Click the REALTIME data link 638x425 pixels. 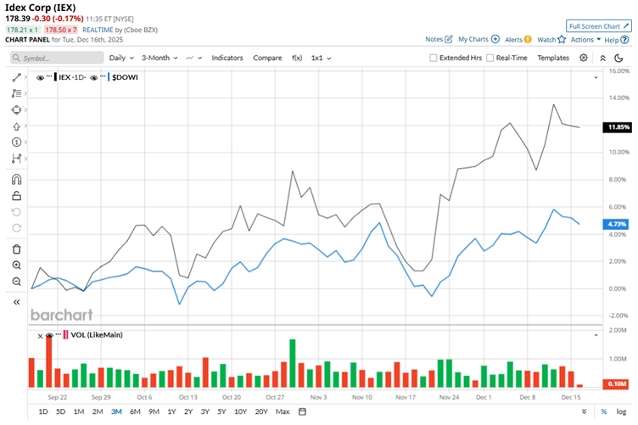pyautogui.click(x=98, y=30)
